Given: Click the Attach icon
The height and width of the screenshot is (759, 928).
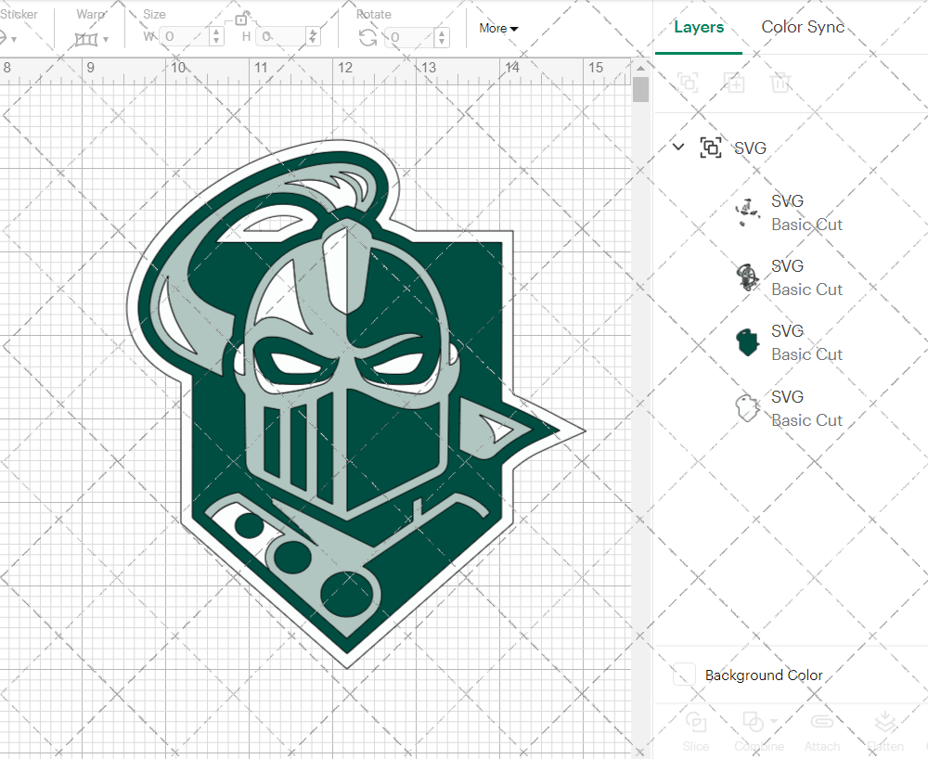Looking at the screenshot, I should pos(822,731).
